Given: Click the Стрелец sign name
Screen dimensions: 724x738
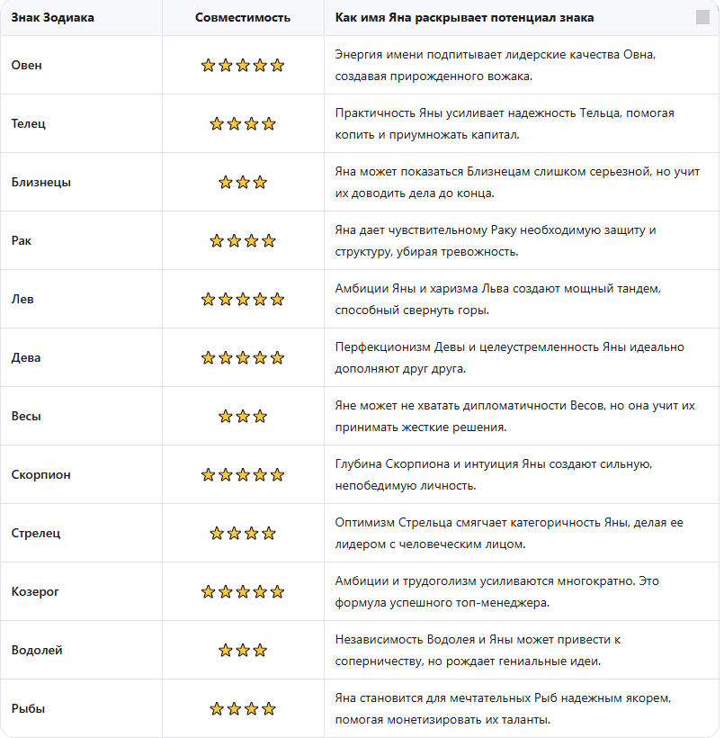Looking at the screenshot, I should tap(36, 533).
